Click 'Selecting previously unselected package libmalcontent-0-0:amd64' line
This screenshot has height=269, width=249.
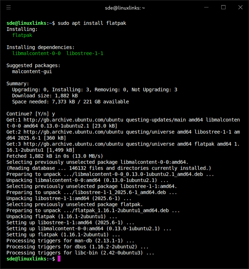pos(97,162)
